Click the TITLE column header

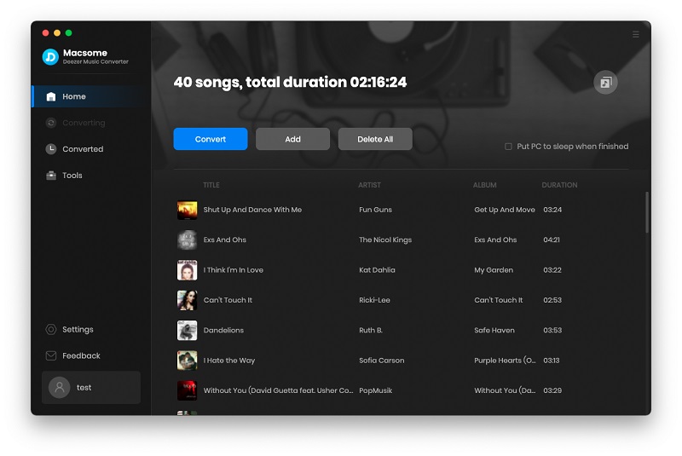(211, 185)
